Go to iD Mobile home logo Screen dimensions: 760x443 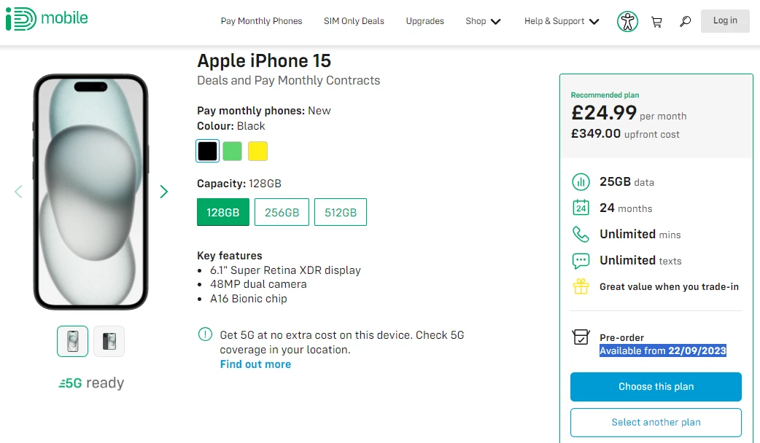pos(47,19)
